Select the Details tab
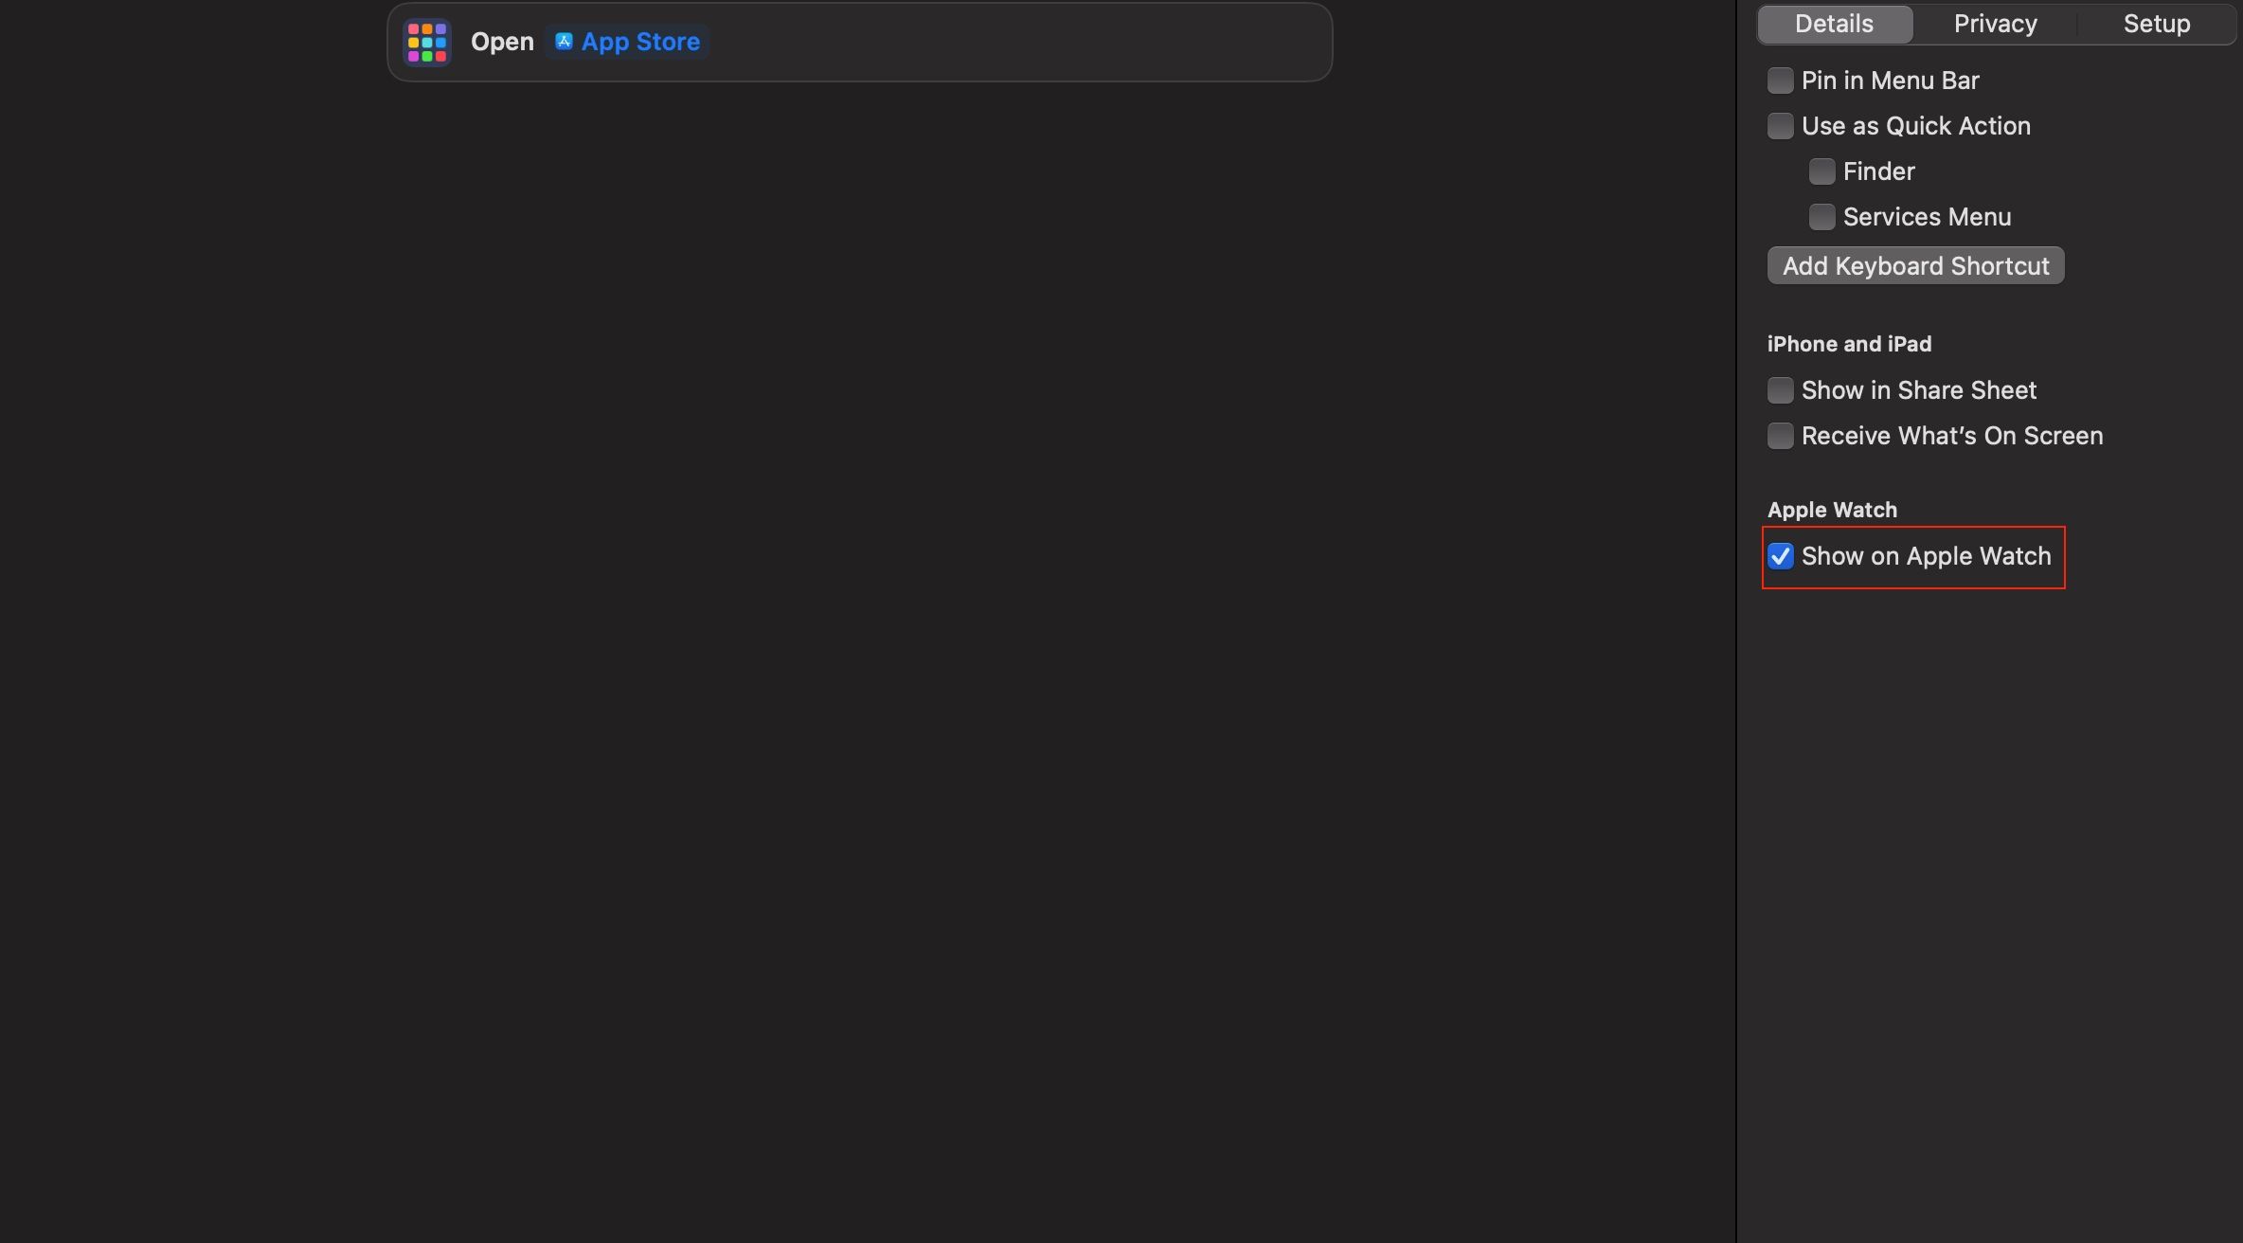 (x=1833, y=23)
